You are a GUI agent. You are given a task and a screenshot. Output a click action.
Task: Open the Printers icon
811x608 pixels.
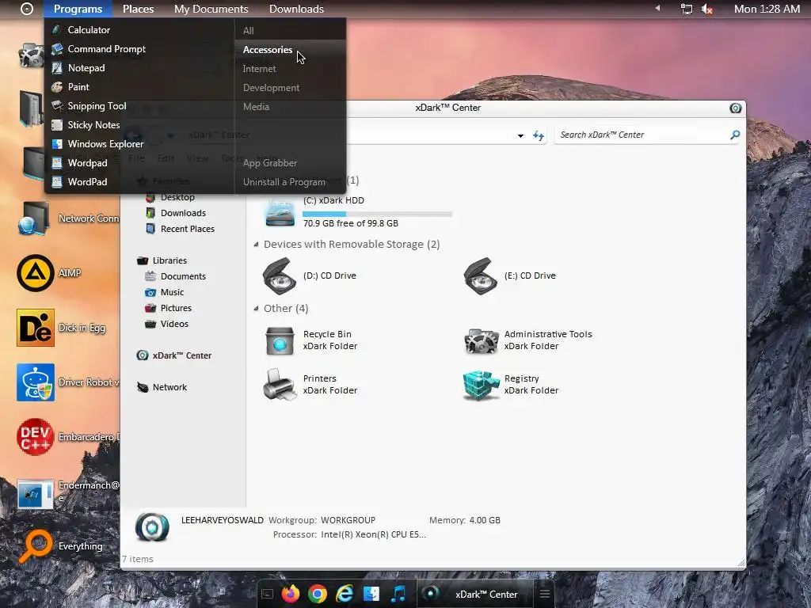(280, 384)
